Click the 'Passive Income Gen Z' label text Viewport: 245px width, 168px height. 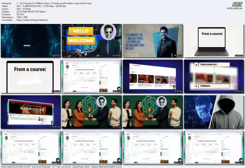pyautogui.click(x=209, y=64)
